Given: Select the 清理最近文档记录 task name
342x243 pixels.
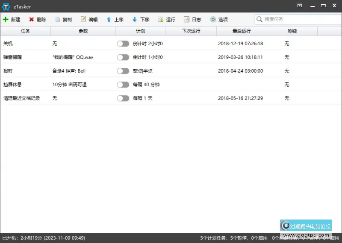Looking at the screenshot, I should (22, 98).
